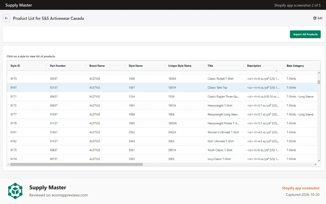Image resolution: width=326 pixels, height=204 pixels.
Task: Click the Youth Classic T-Shirt title
Action: [220, 150]
